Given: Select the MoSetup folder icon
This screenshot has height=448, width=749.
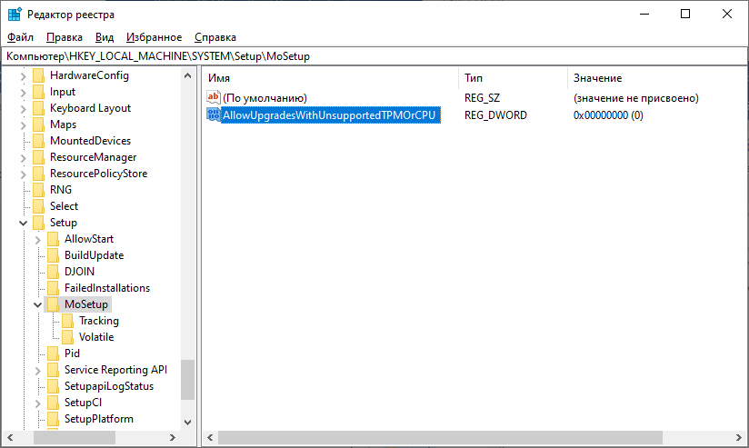Looking at the screenshot, I should [x=53, y=304].
